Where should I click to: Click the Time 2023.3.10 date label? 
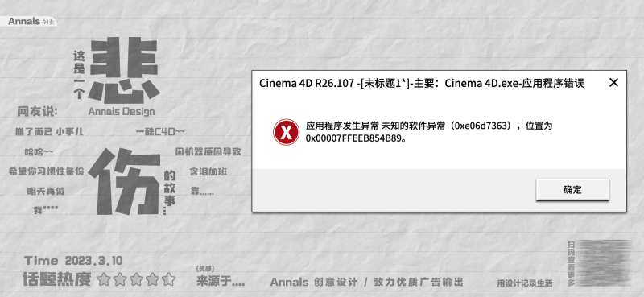coord(73,261)
